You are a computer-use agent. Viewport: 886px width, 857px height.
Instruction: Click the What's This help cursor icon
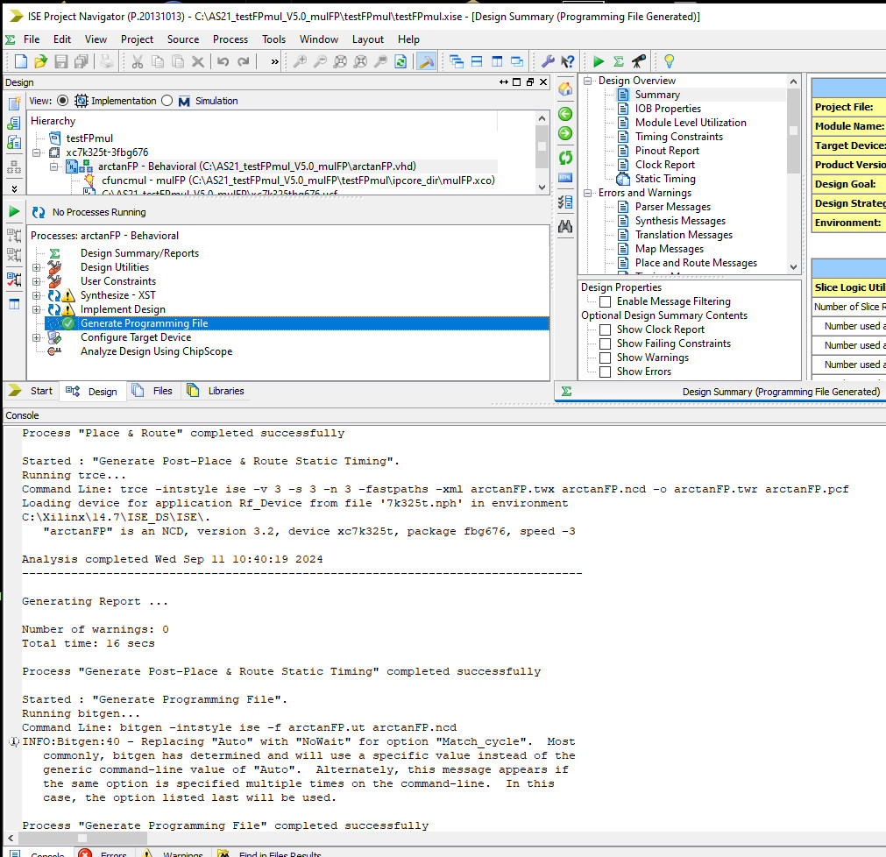pos(567,61)
